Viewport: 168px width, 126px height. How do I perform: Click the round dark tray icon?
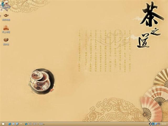[159, 124]
